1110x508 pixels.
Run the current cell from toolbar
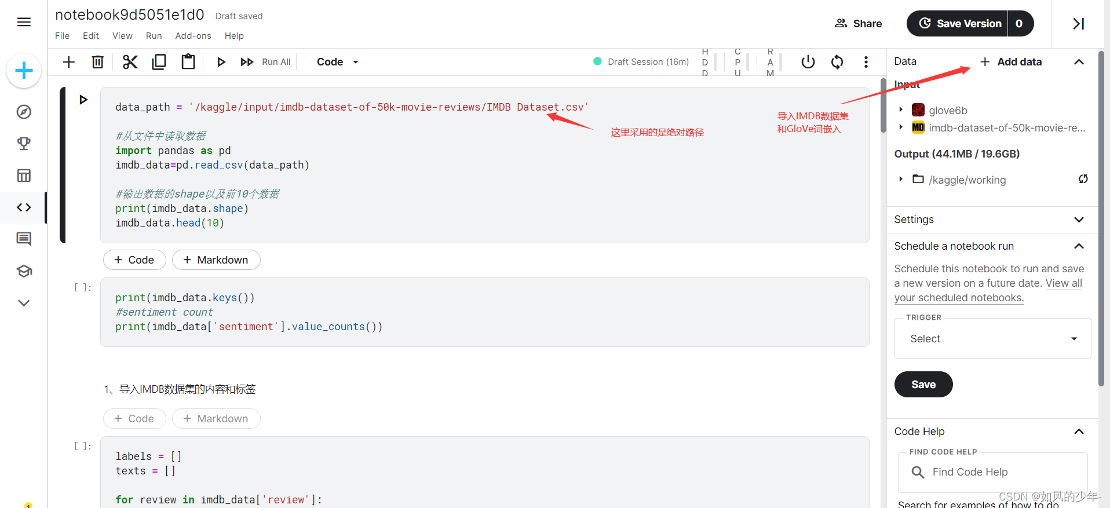click(x=221, y=62)
